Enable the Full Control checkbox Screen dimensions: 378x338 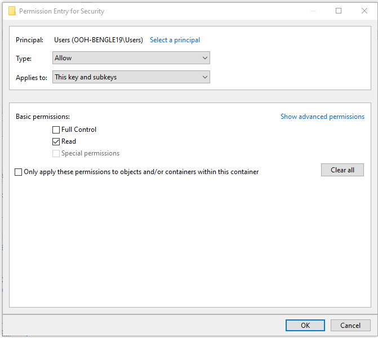click(56, 130)
